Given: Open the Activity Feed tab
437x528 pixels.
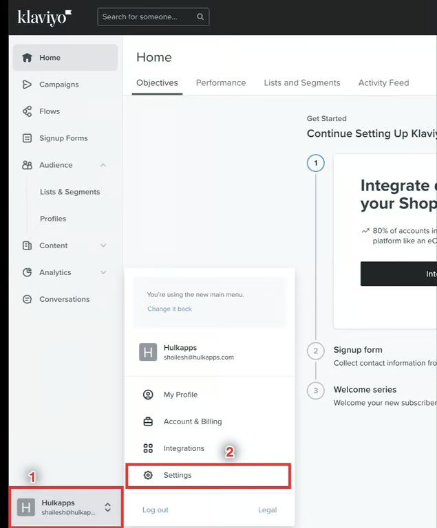Looking at the screenshot, I should click(x=384, y=82).
